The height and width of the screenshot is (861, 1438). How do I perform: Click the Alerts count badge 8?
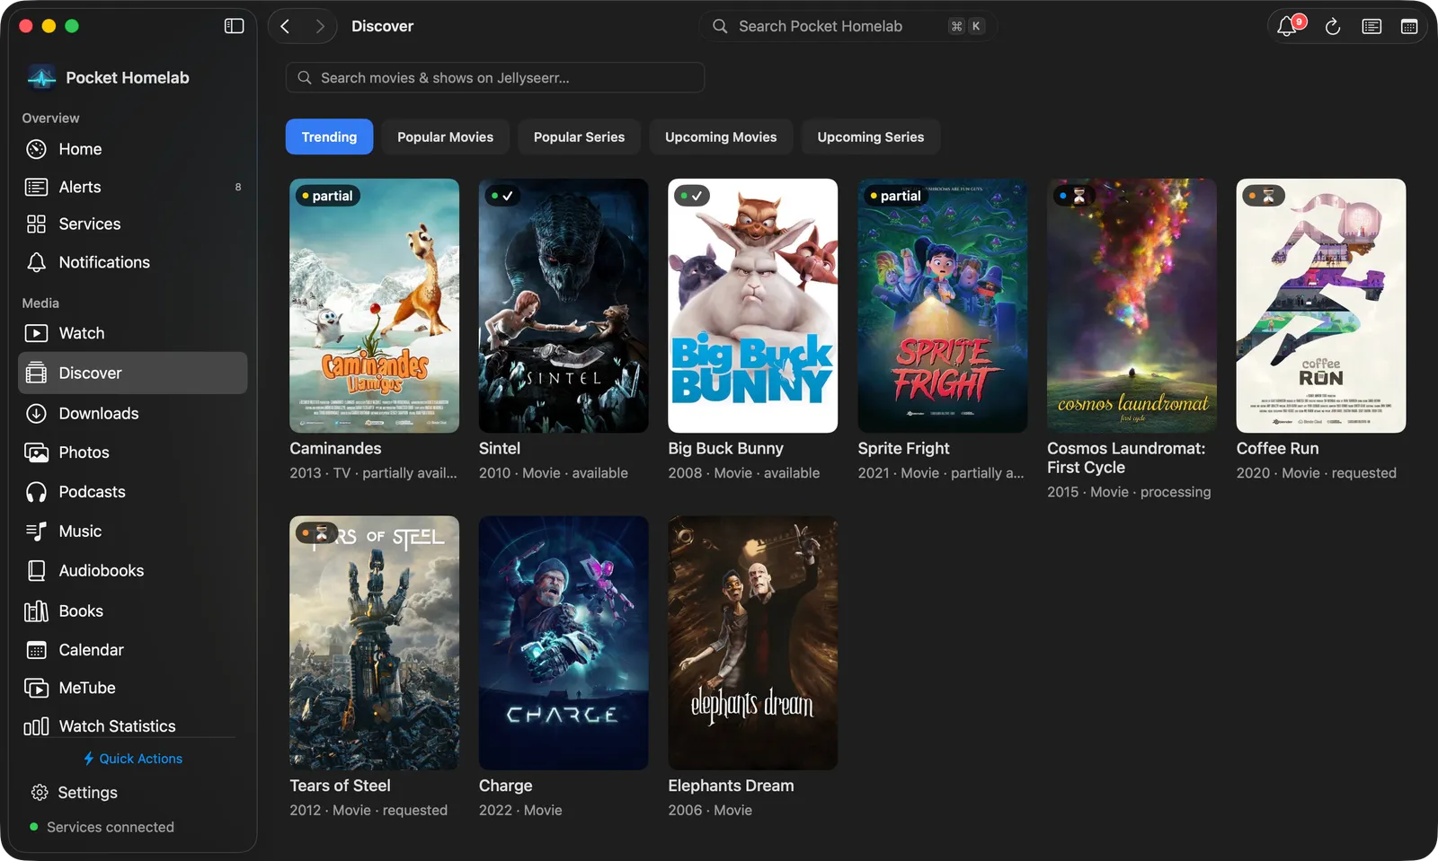click(x=238, y=187)
